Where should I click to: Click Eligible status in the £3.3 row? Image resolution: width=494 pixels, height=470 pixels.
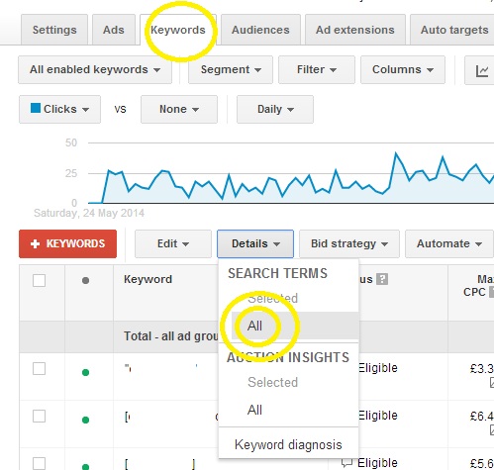click(377, 368)
